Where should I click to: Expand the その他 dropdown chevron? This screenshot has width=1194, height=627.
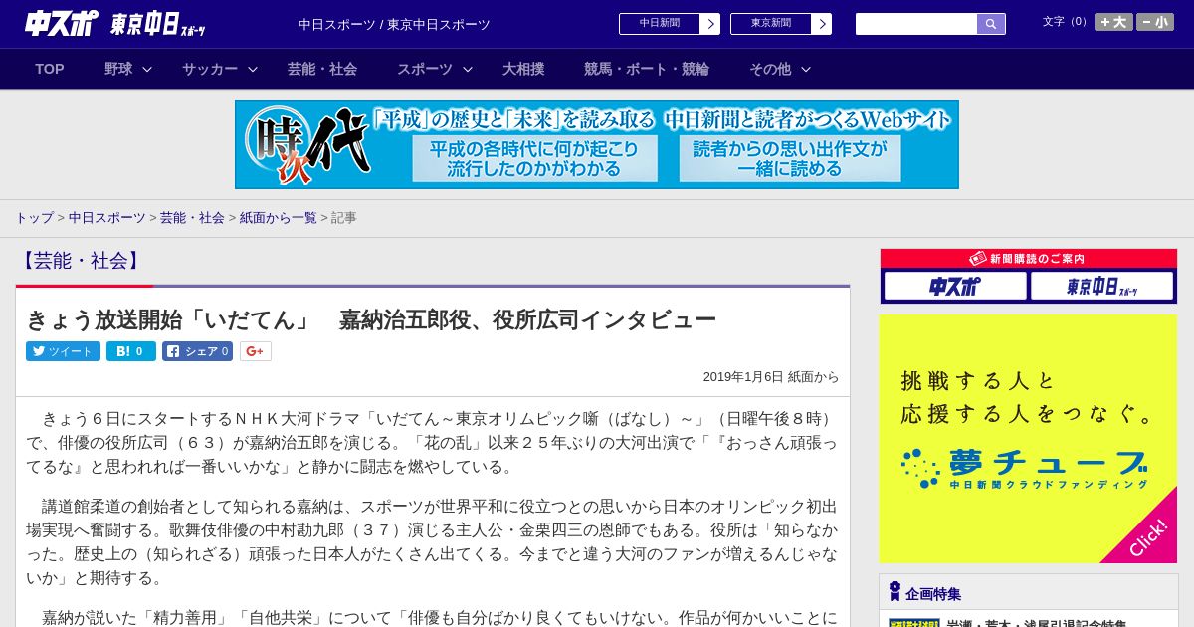[806, 69]
